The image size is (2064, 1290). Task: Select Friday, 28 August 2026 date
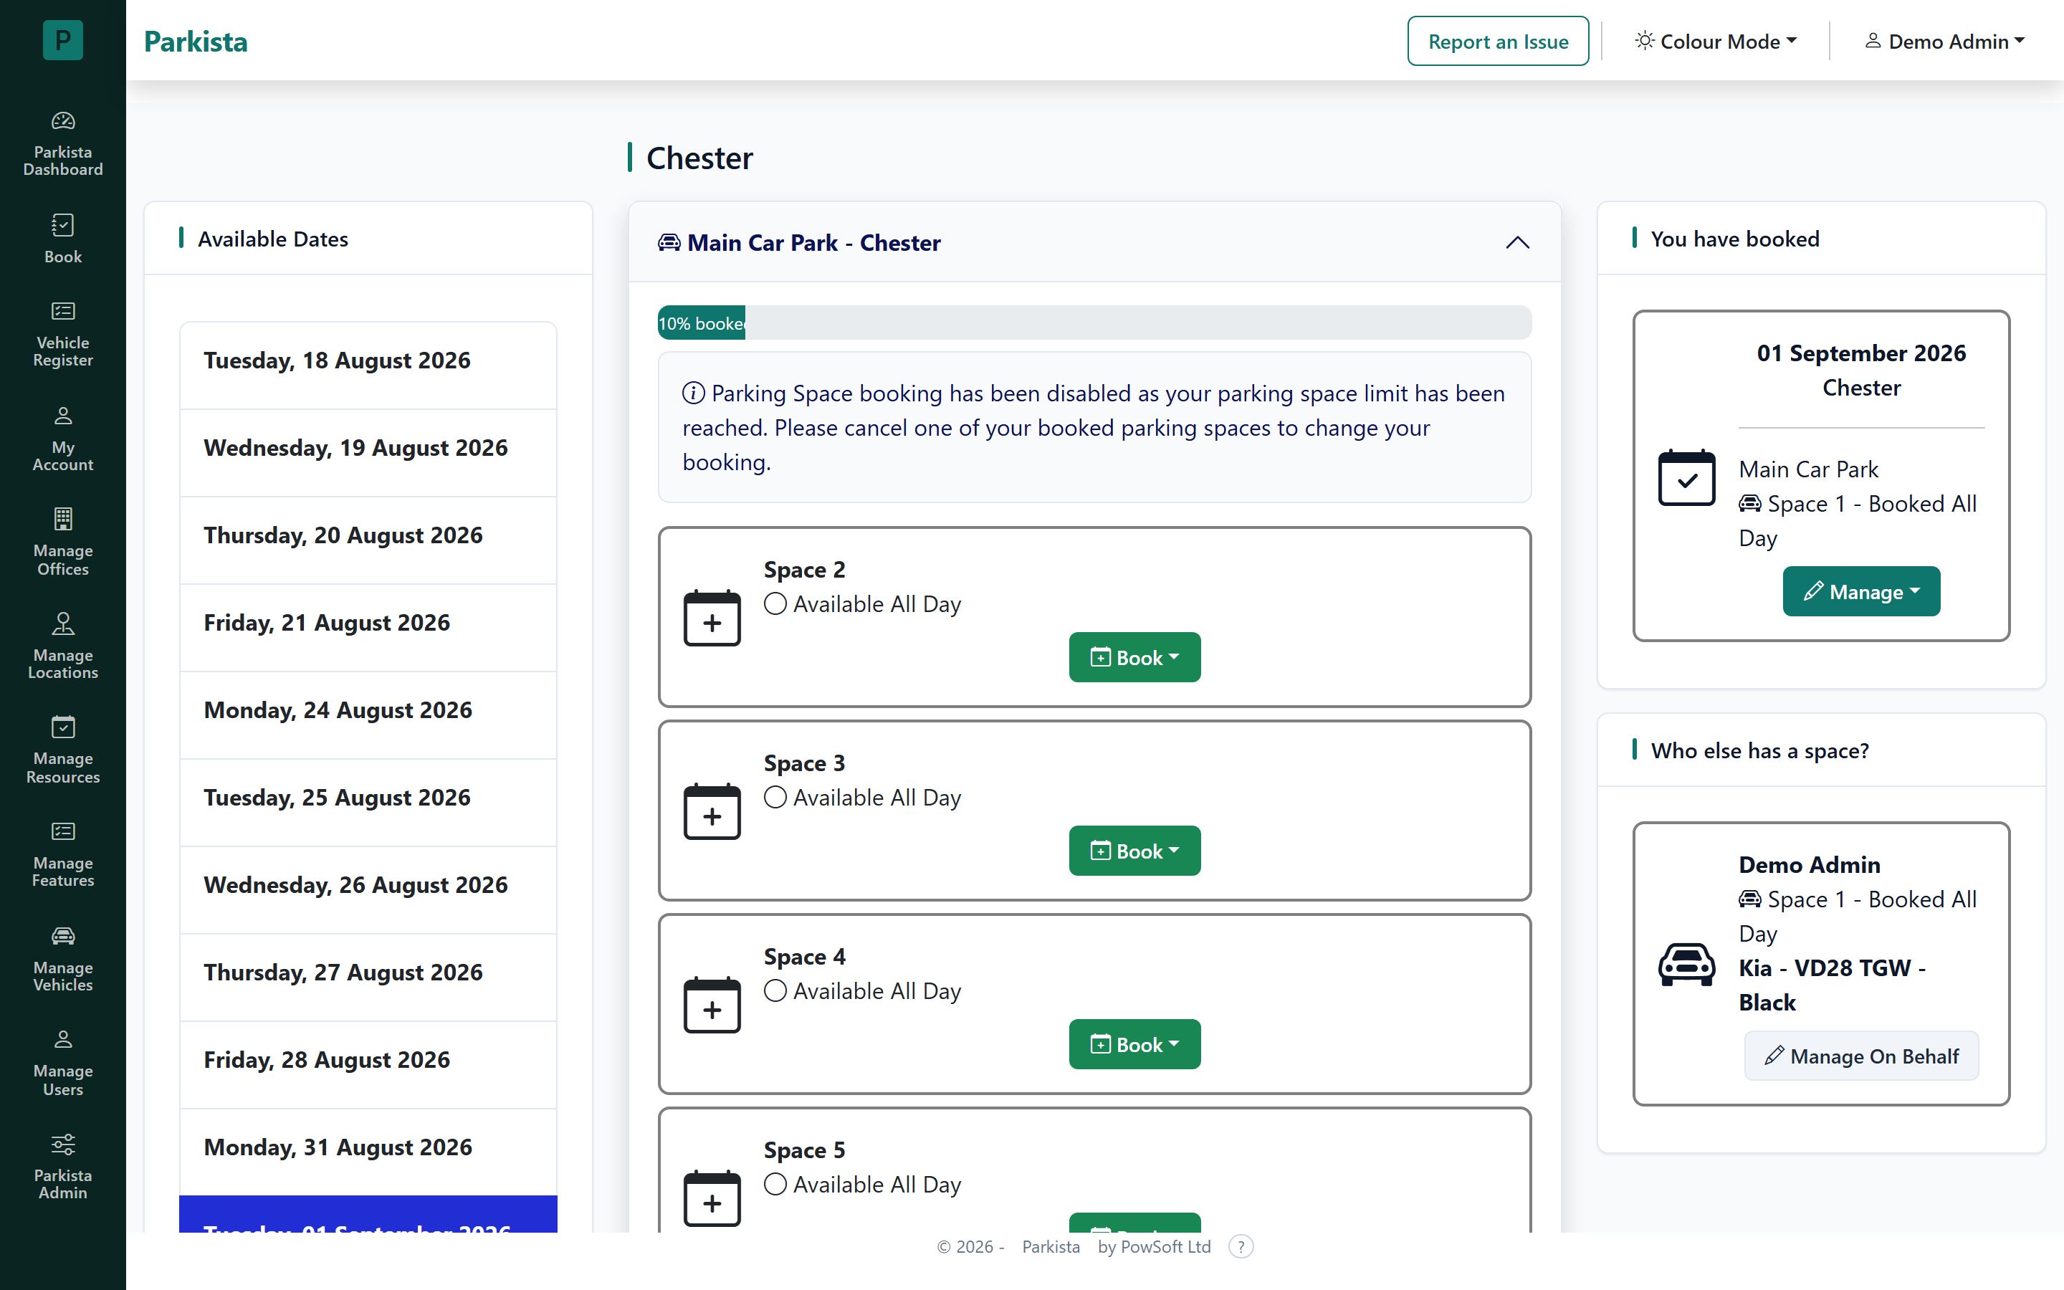(368, 1064)
